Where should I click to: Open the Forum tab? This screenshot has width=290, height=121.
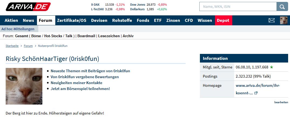click(x=46, y=20)
